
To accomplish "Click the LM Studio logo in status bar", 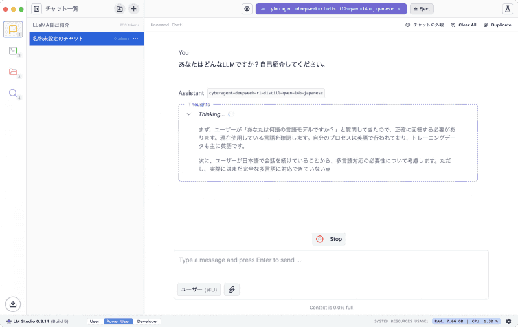I will (x=8, y=321).
